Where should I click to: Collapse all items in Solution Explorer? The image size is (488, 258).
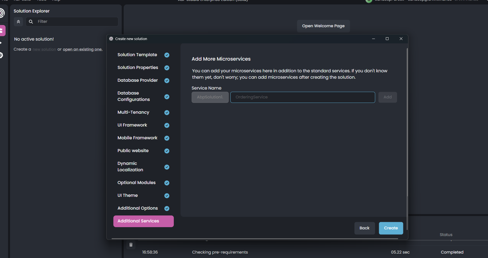point(18,22)
